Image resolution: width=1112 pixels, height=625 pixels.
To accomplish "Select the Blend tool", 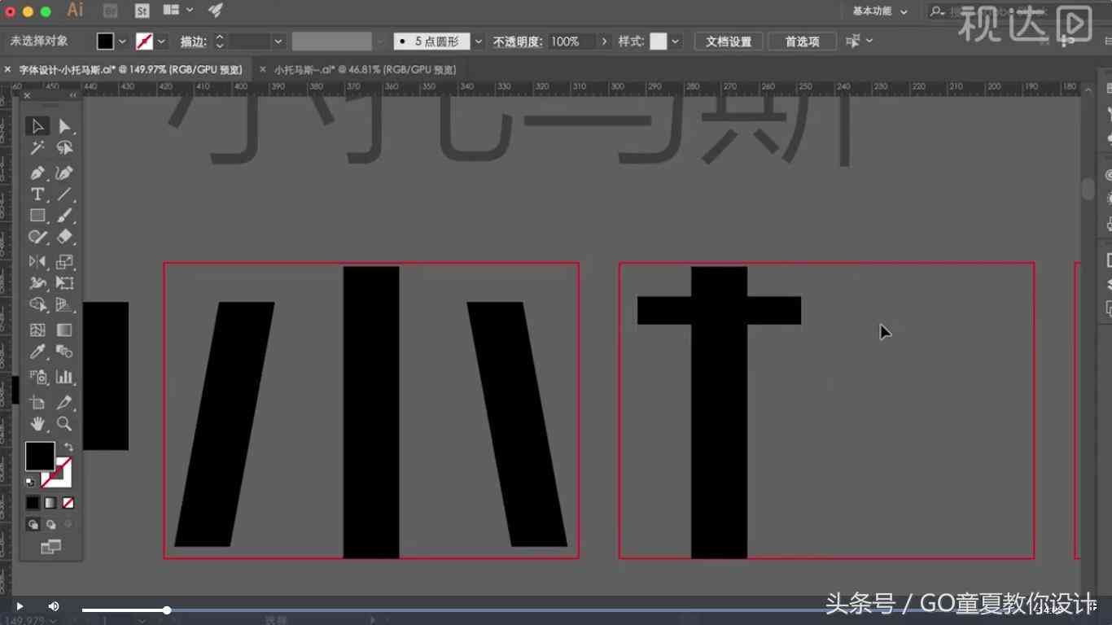I will pyautogui.click(x=64, y=352).
